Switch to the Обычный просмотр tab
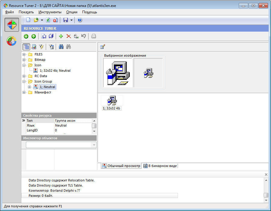The width and height of the screenshot is (271, 211). point(121,166)
